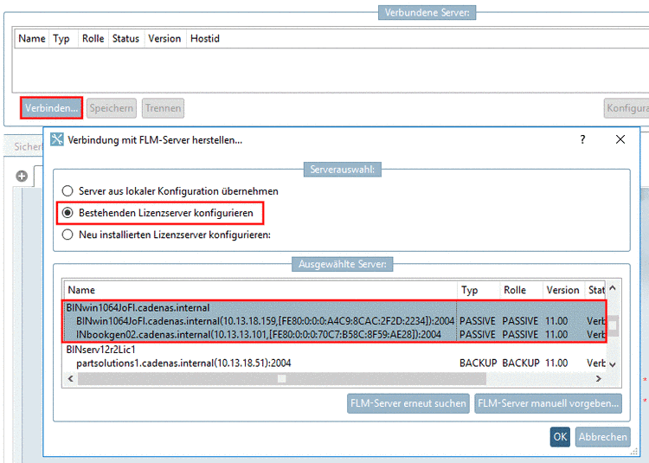This screenshot has height=463, width=649.
Task: Select BINwin1064JoFl server entry with 10.13.18.159
Action: 334,321
